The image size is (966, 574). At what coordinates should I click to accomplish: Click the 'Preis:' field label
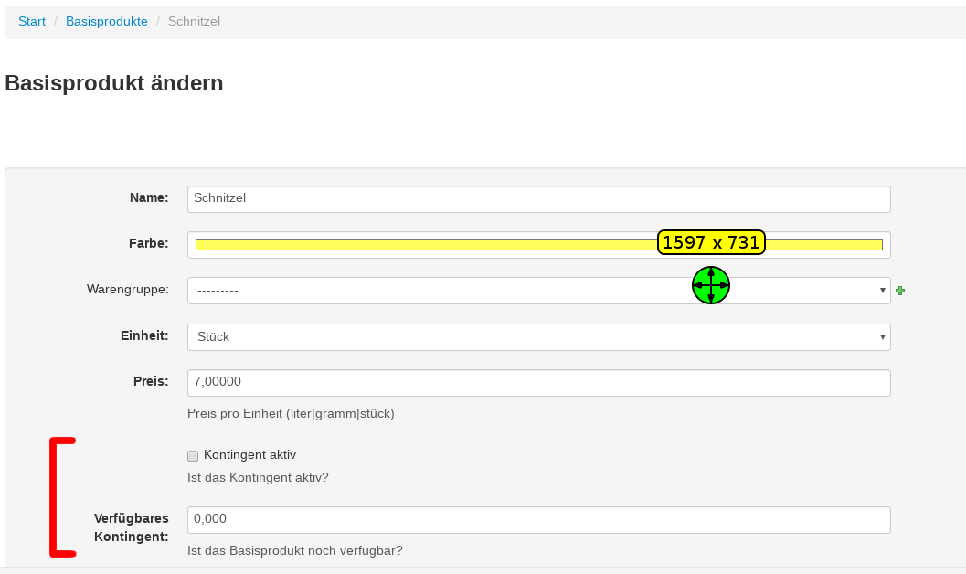point(151,381)
